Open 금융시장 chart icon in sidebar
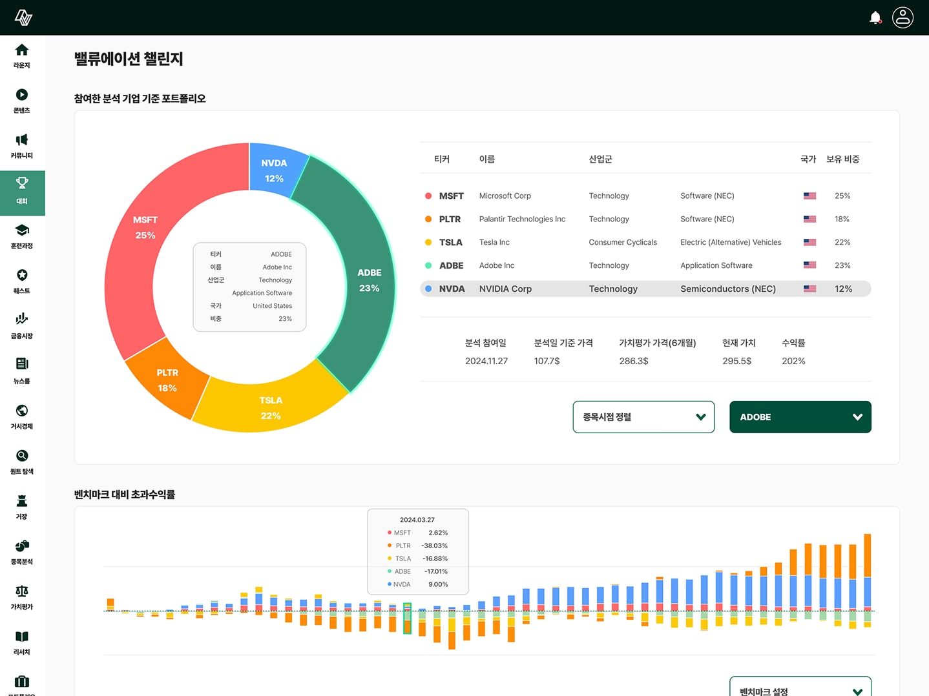 [x=22, y=319]
